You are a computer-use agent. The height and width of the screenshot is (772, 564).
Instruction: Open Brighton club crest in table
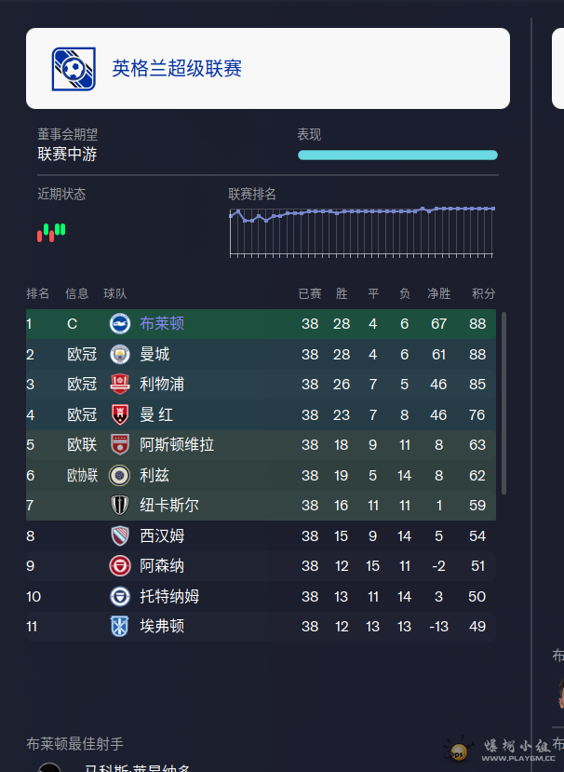pos(119,324)
